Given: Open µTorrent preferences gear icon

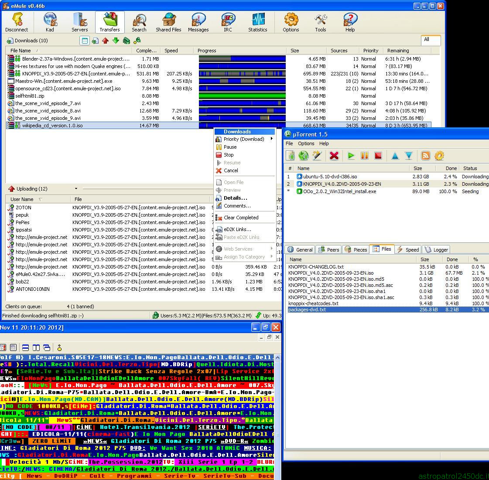Looking at the screenshot, I should (439, 156).
